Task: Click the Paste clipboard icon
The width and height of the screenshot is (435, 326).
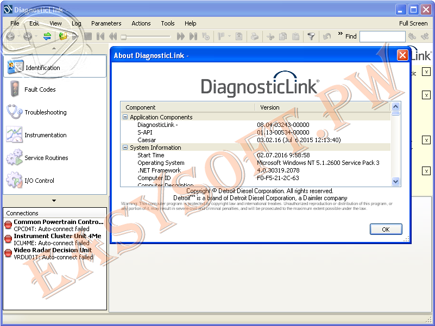Action: [296, 36]
